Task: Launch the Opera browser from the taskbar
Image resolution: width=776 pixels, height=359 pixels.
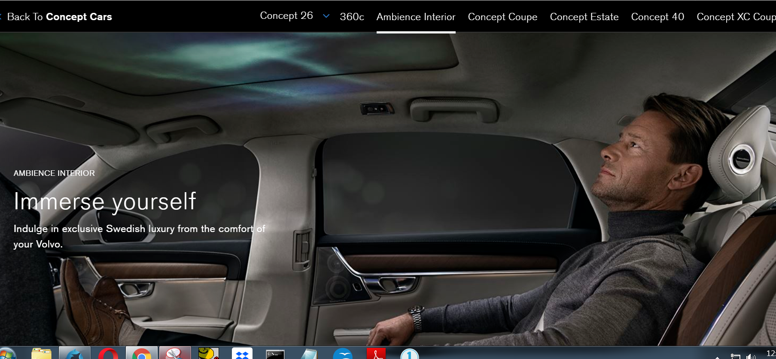Action: 108,354
